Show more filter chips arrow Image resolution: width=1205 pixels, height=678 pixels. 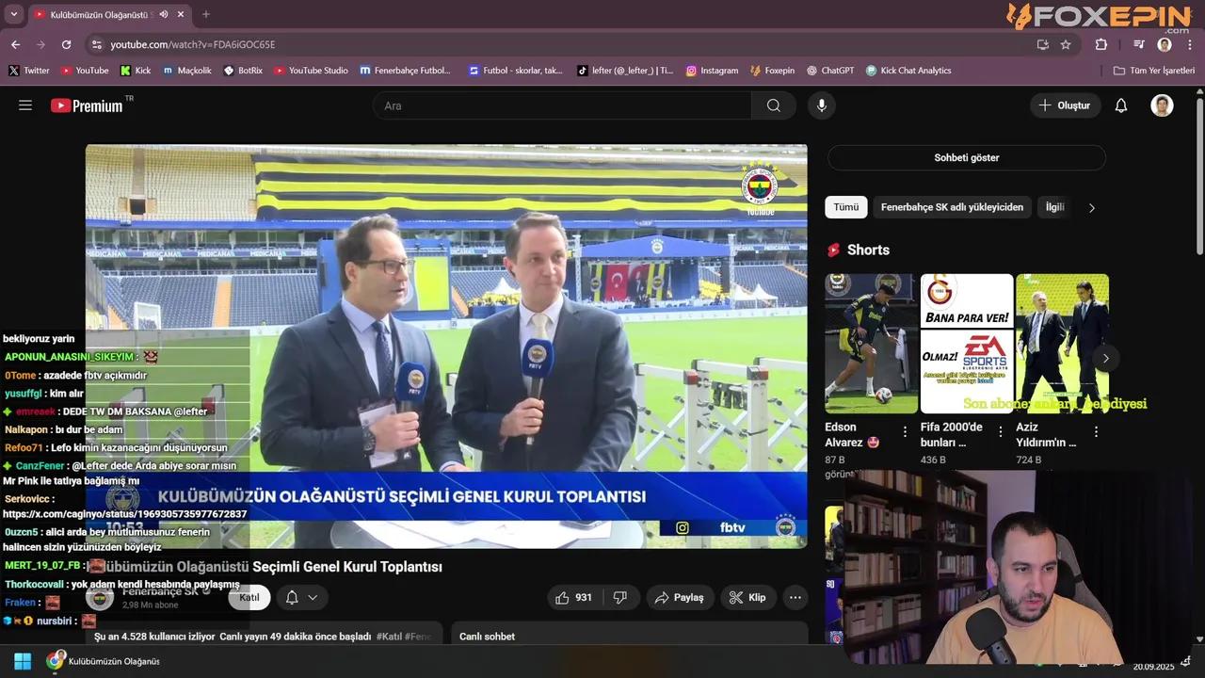click(x=1092, y=207)
